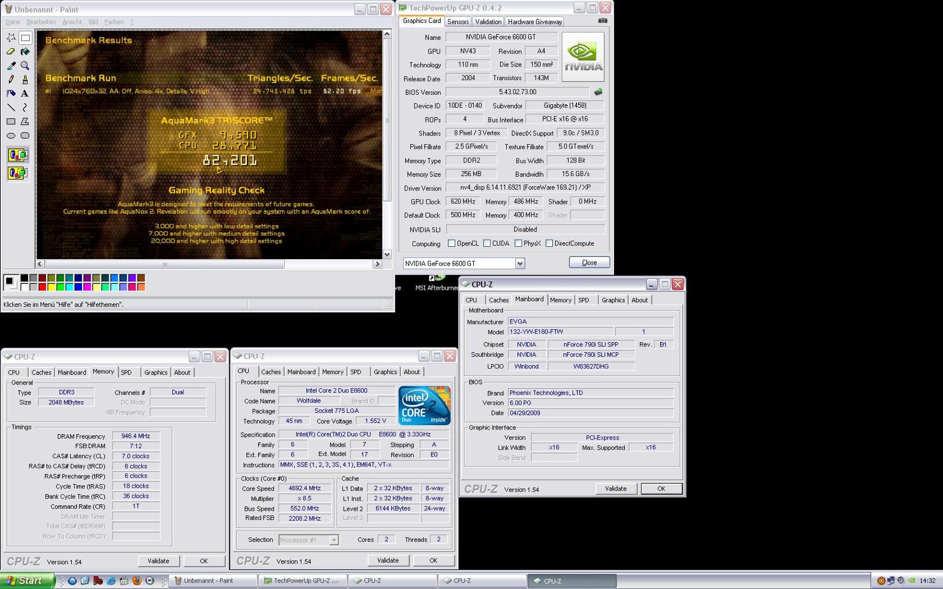Open Firefox from the quick launch bar

click(x=137, y=580)
